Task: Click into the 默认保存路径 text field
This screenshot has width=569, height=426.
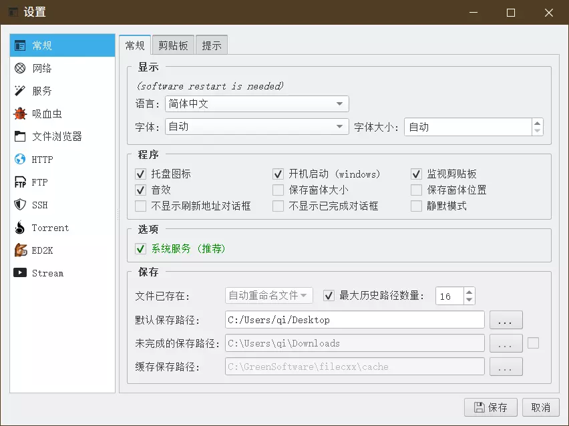Action: pos(354,320)
